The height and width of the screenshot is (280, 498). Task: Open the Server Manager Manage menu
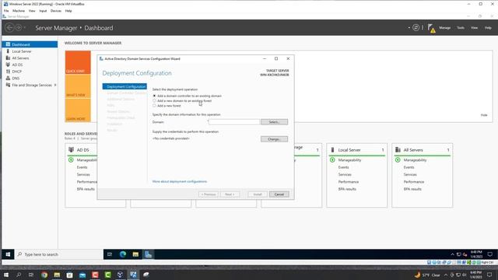(445, 28)
